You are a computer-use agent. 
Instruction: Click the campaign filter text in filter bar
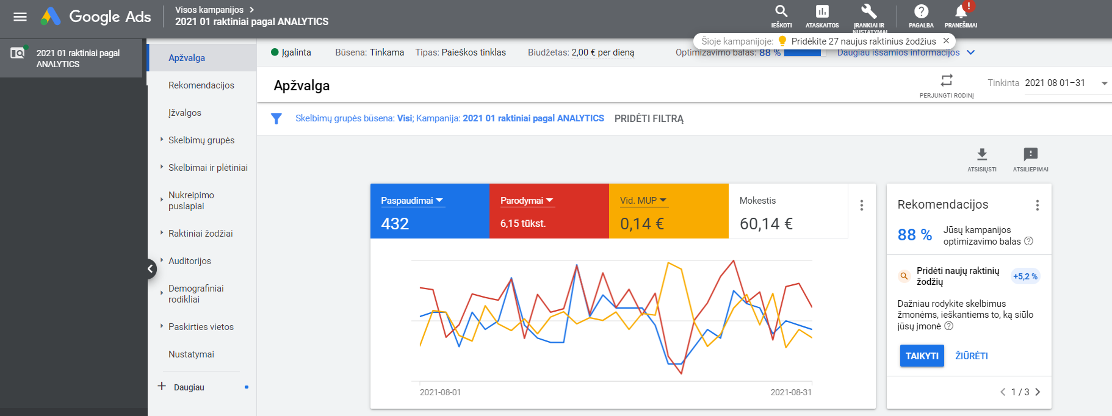point(450,118)
